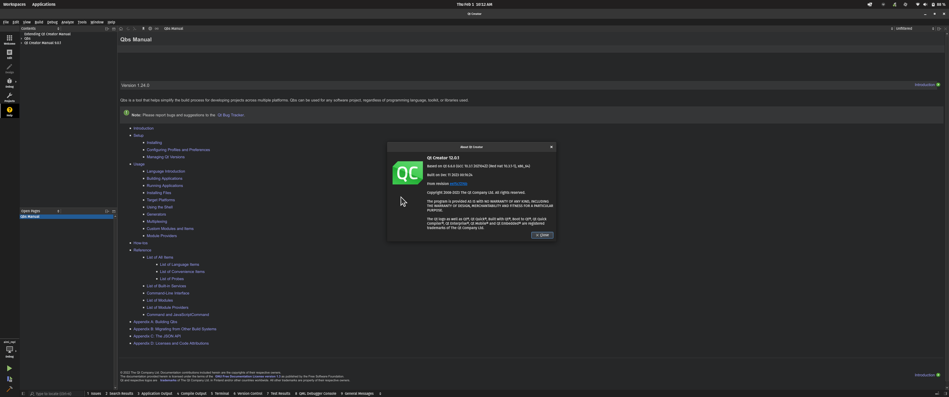Open the Applications menu in top bar
Viewport: 949px width, 397px height.
point(44,4)
